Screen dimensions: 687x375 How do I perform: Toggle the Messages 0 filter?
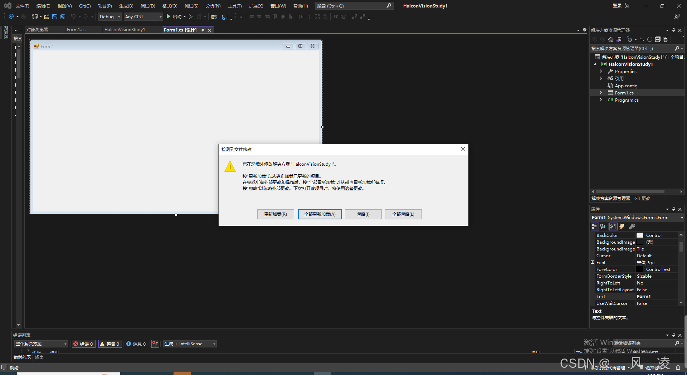136,344
